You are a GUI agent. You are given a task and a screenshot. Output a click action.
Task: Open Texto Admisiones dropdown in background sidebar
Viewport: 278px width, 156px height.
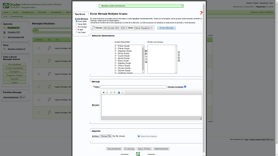click(x=22, y=97)
